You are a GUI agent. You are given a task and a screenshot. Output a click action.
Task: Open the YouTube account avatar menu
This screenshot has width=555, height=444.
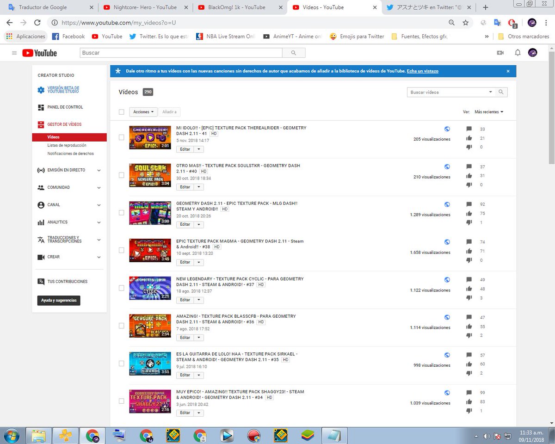coord(532,53)
